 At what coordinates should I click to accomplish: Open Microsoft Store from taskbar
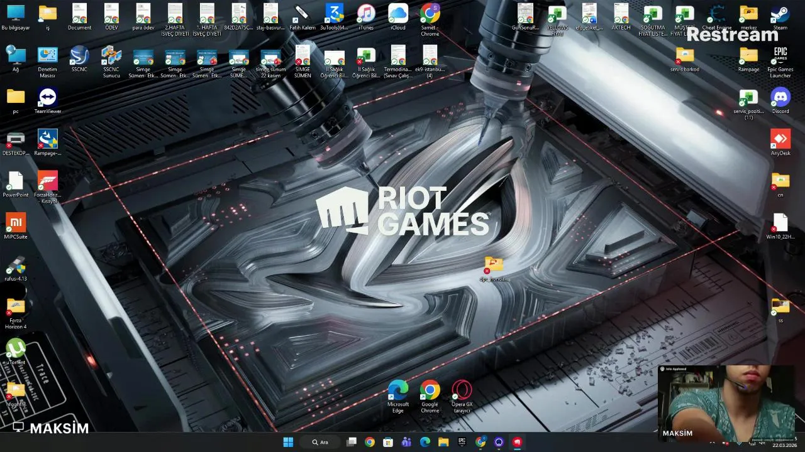tap(388, 442)
